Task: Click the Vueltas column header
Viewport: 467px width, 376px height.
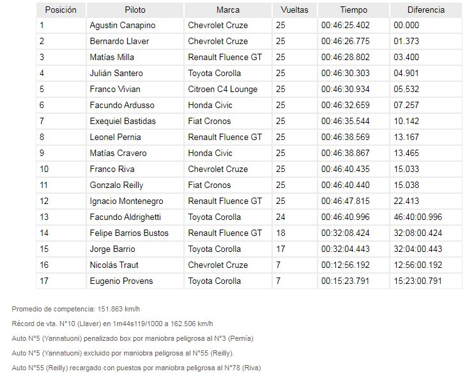Action: point(295,10)
